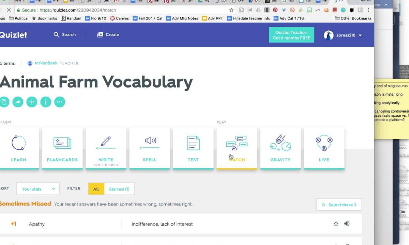
Task: Click the Quizlet logo
Action: 13,35
